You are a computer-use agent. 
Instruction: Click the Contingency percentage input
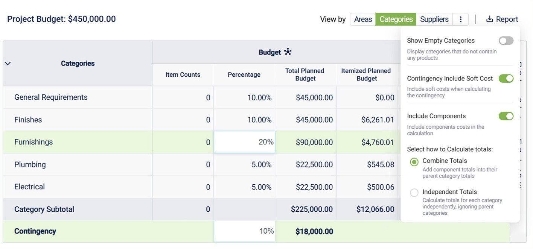244,231
